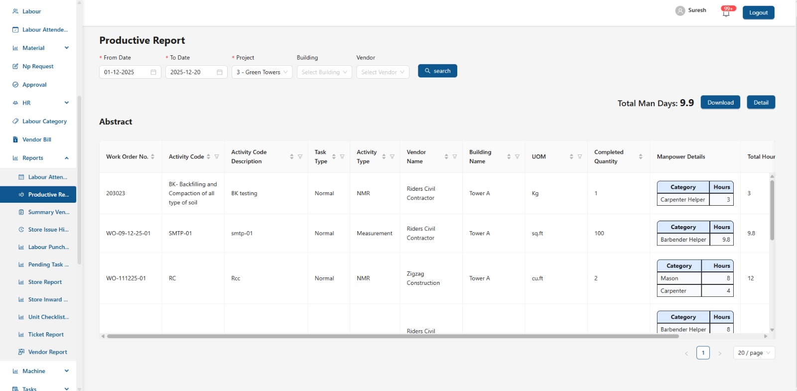
Task: Sort the Activity Code column
Action: [208, 156]
